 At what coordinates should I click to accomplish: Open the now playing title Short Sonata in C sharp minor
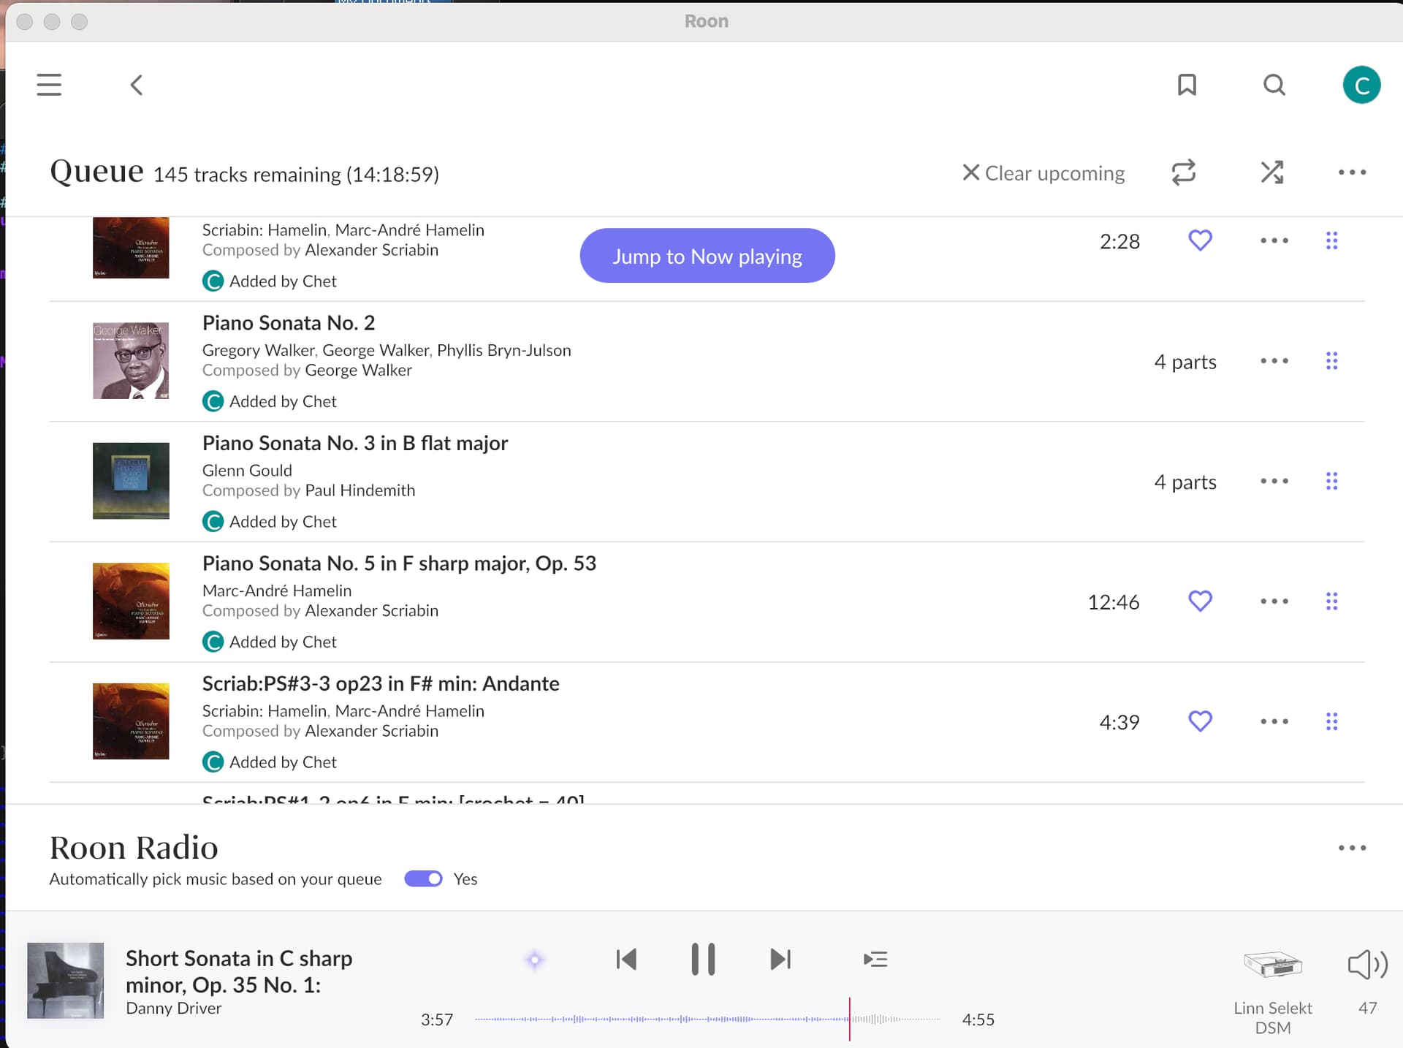(x=239, y=971)
